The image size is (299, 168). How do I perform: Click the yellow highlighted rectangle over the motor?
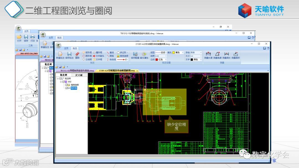point(164,102)
